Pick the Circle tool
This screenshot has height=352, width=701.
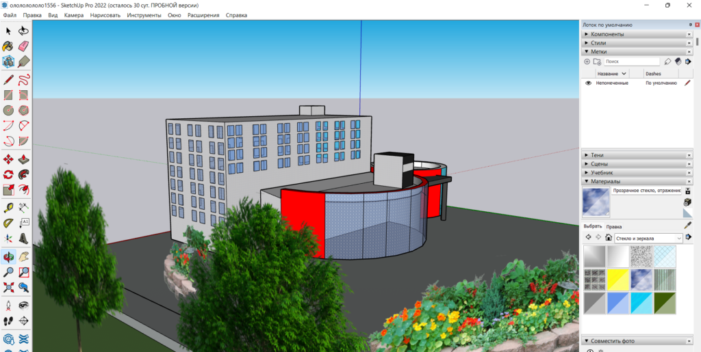coord(8,110)
